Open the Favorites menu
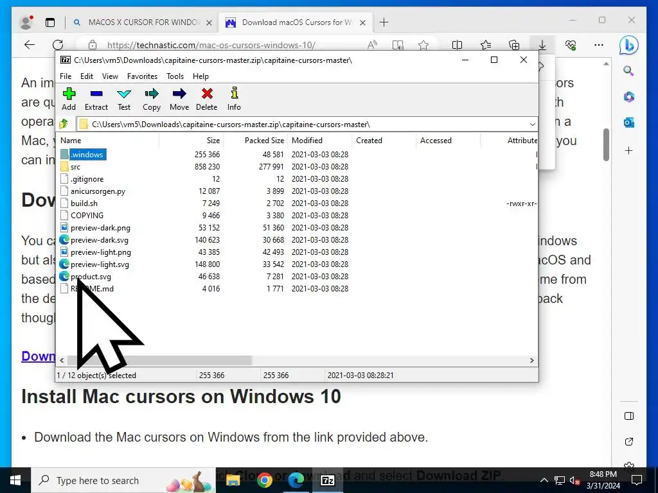Viewport: 658px width, 493px height. click(x=142, y=76)
